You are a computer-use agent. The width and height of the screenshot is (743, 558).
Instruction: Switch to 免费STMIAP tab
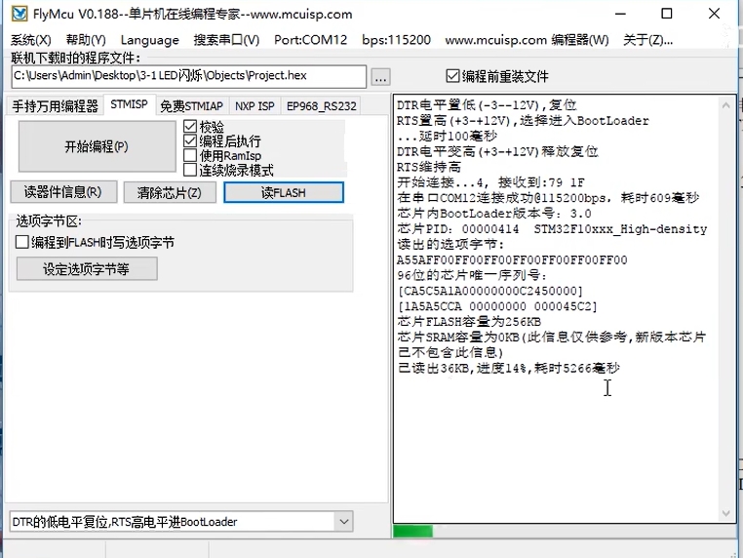[191, 106]
